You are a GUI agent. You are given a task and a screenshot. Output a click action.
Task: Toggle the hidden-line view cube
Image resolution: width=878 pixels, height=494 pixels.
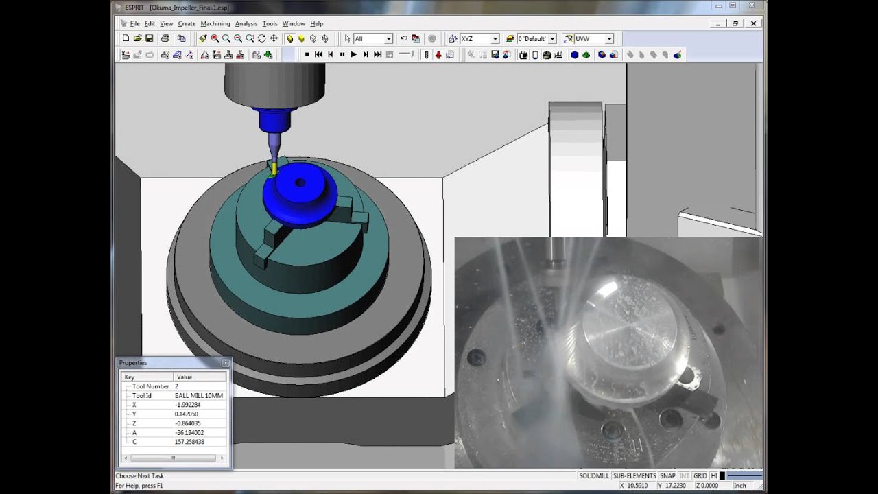tap(324, 38)
